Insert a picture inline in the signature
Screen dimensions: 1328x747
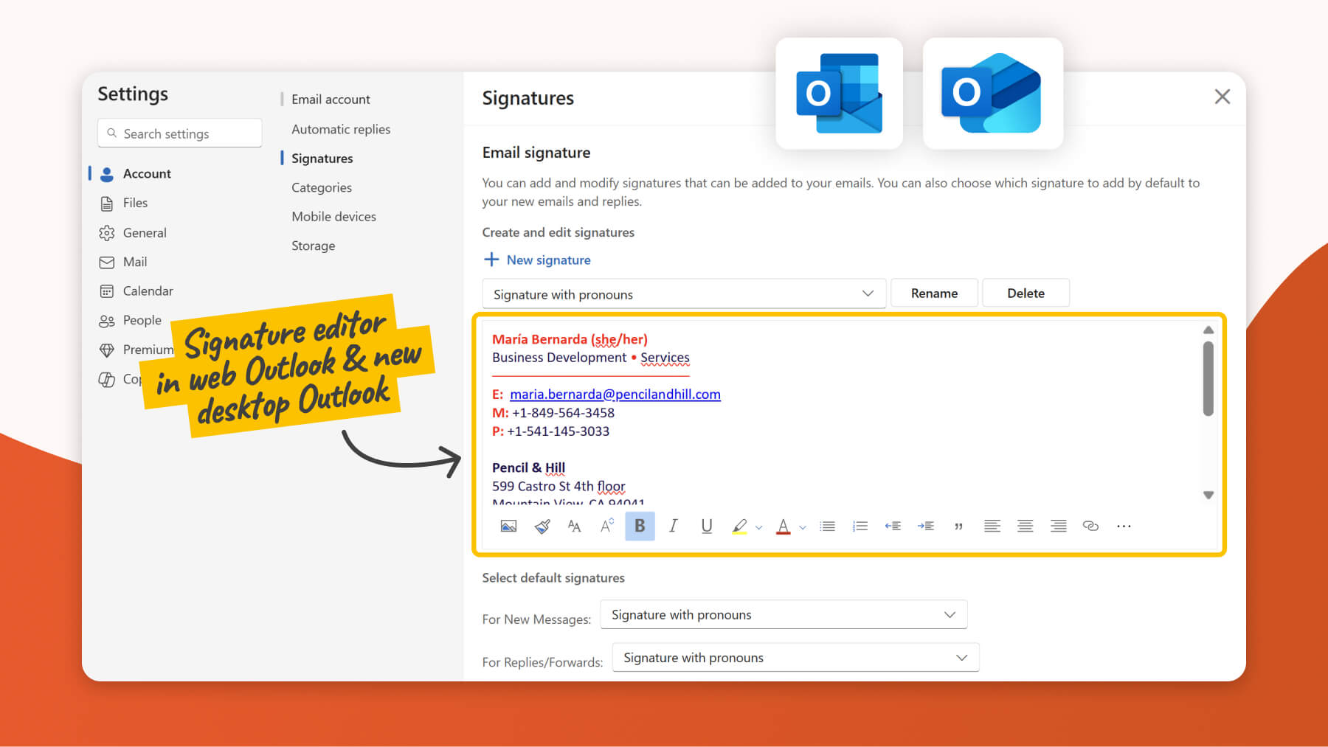click(508, 526)
